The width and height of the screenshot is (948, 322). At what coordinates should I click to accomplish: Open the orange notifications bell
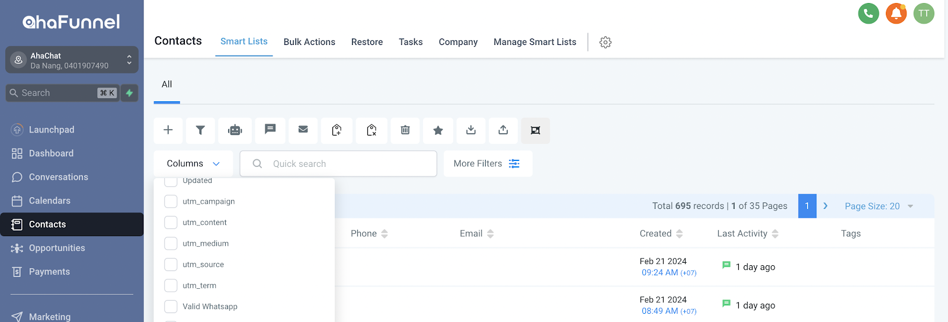coord(896,13)
